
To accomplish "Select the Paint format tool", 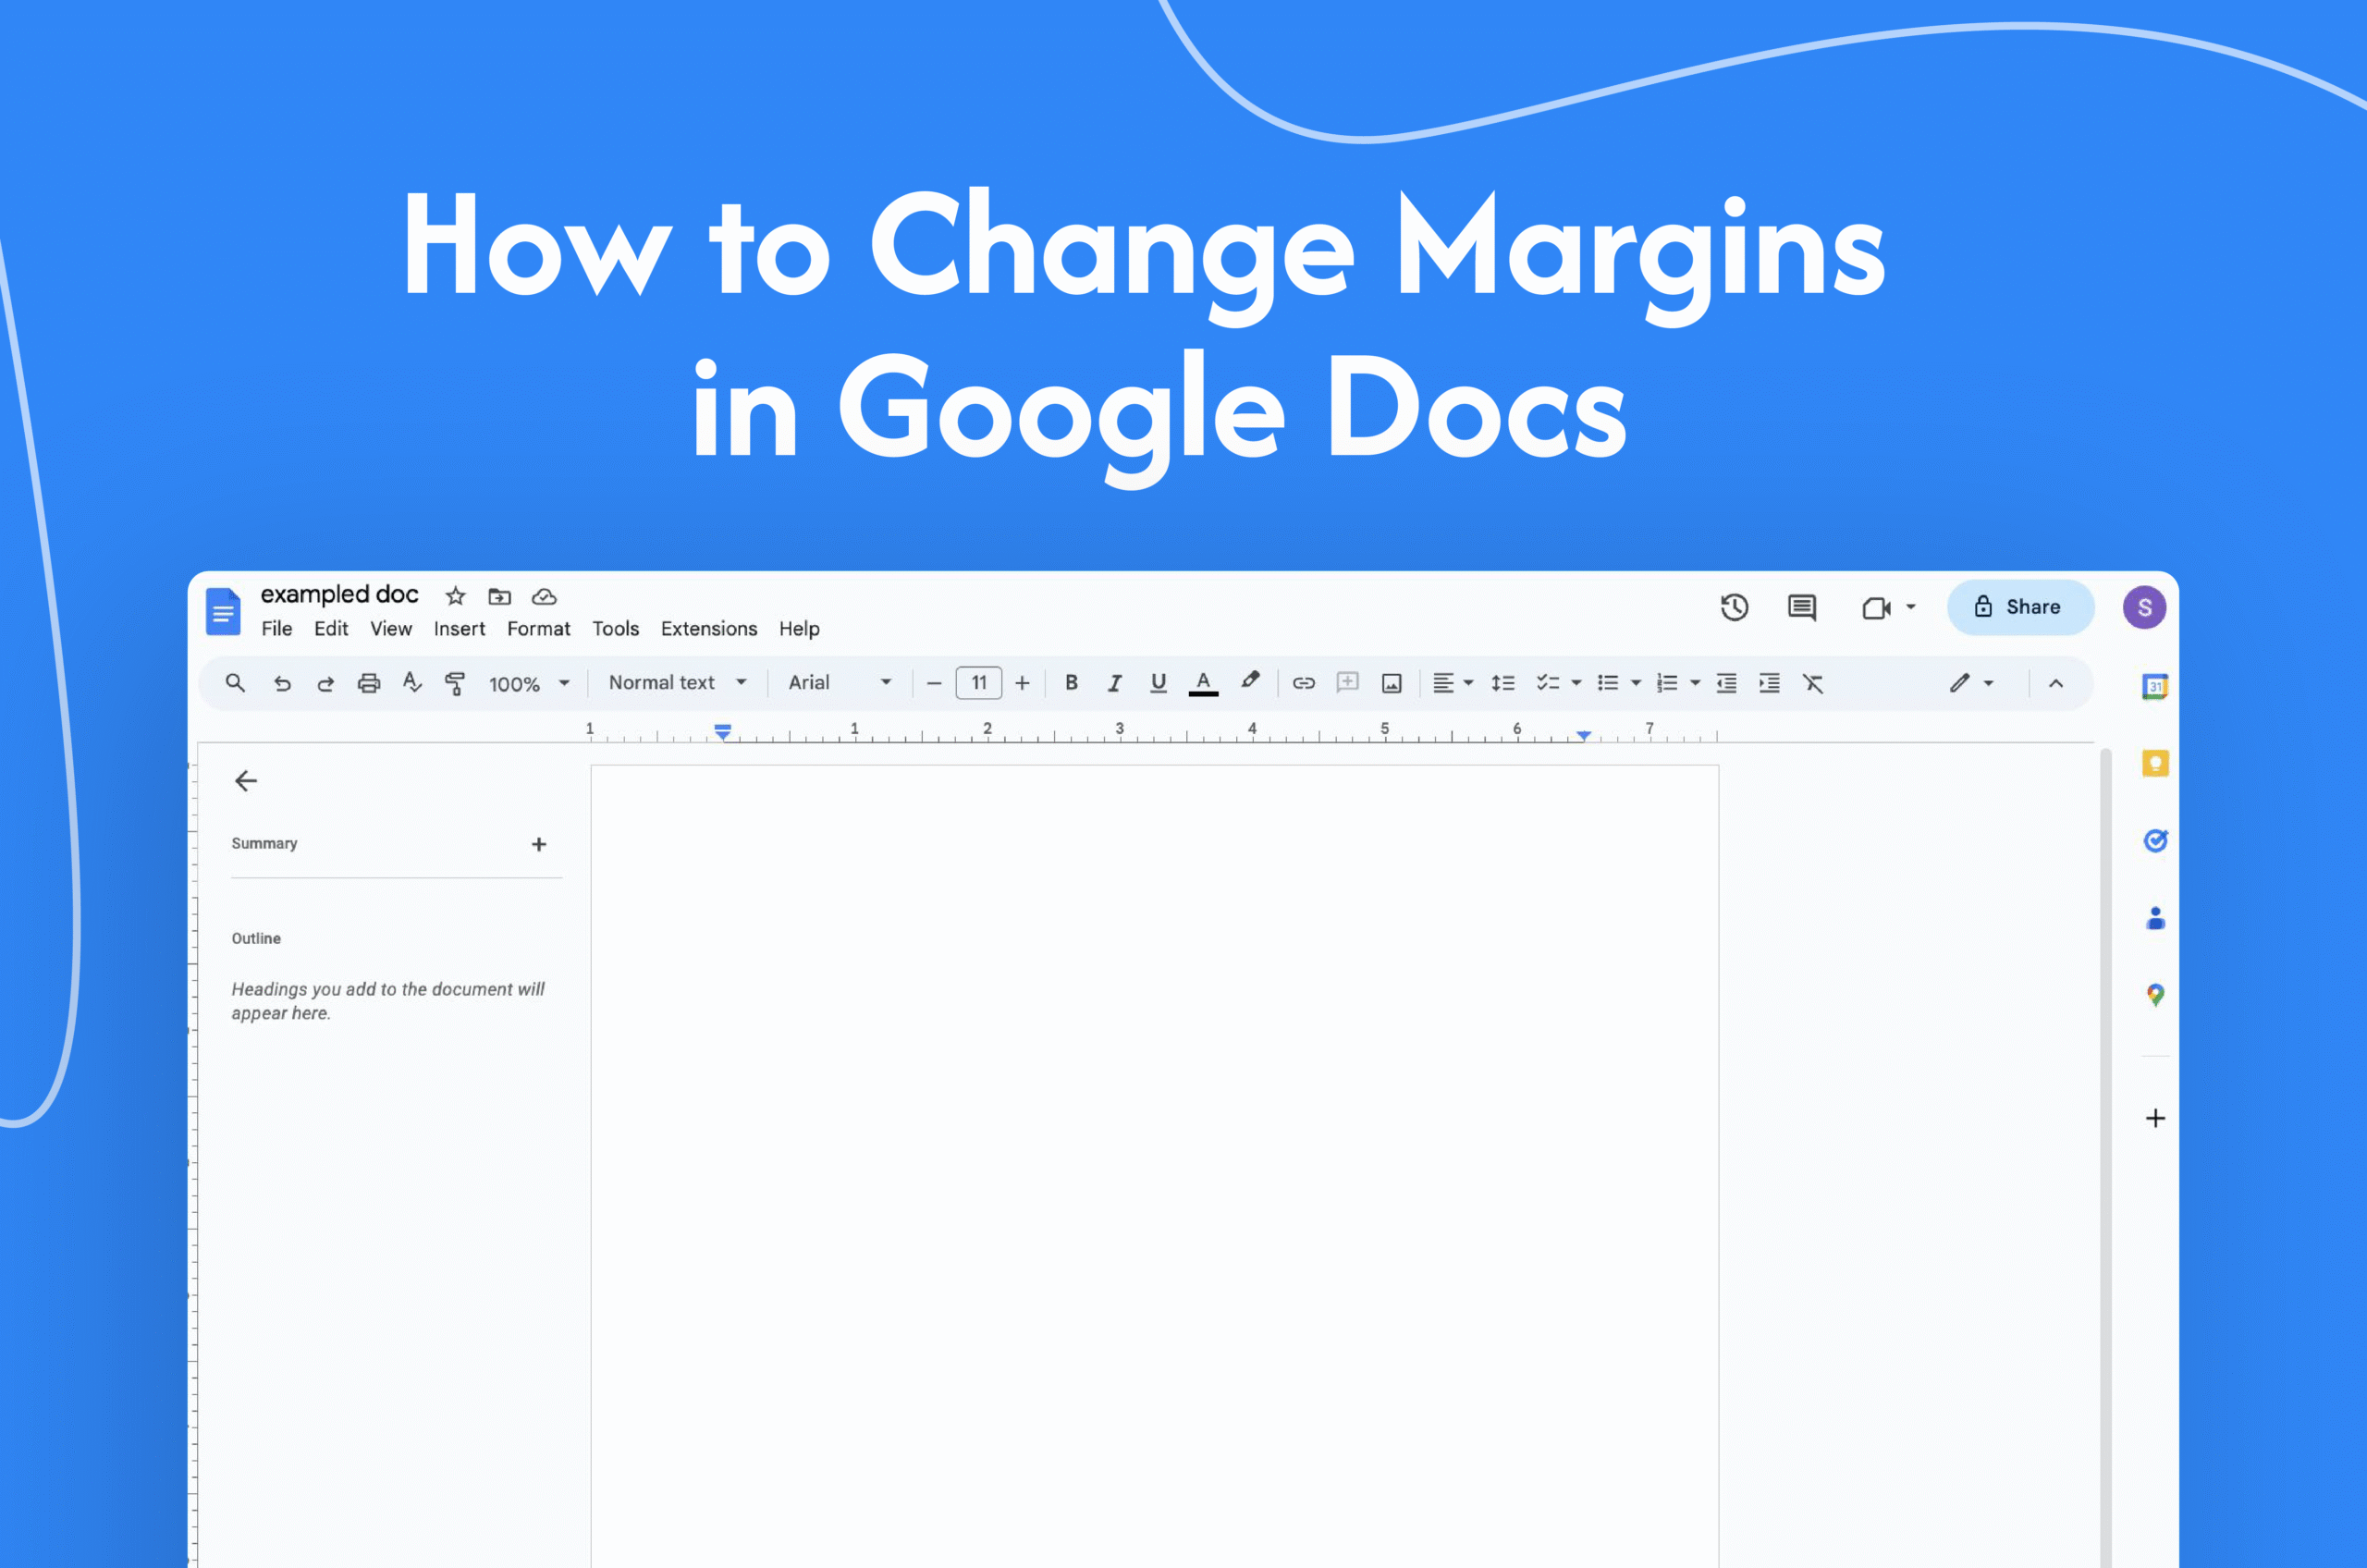I will (455, 682).
